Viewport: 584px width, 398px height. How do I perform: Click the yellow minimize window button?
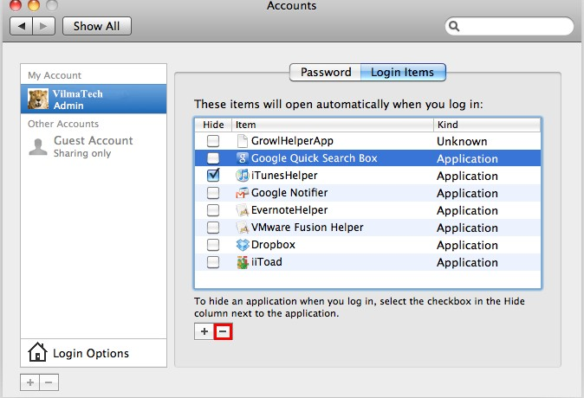coord(34,4)
